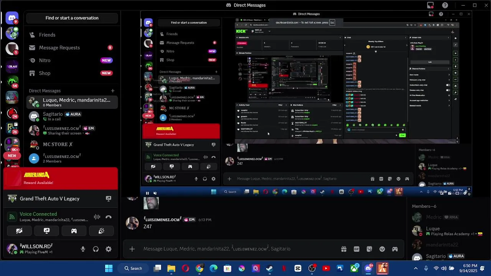Image resolution: width=491 pixels, height=276 pixels.
Task: Open the Shop page
Action: coord(72,73)
